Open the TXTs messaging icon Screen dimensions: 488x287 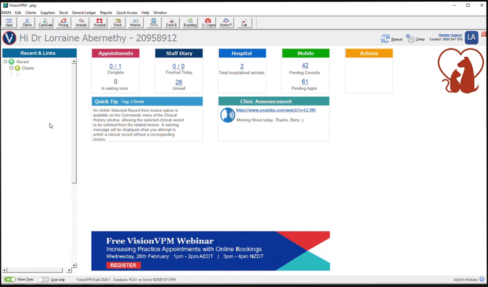153,23
